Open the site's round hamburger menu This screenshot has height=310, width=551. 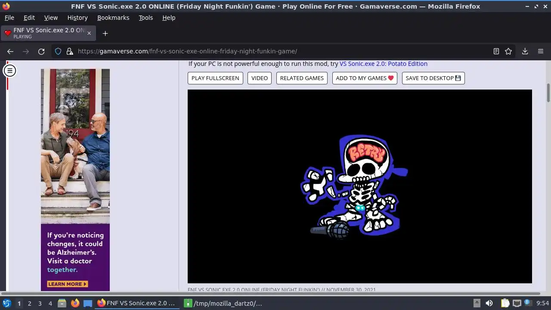tap(10, 71)
